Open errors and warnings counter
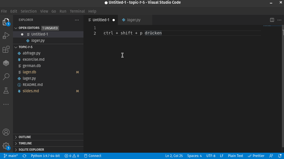The image size is (284, 159). (x=72, y=156)
